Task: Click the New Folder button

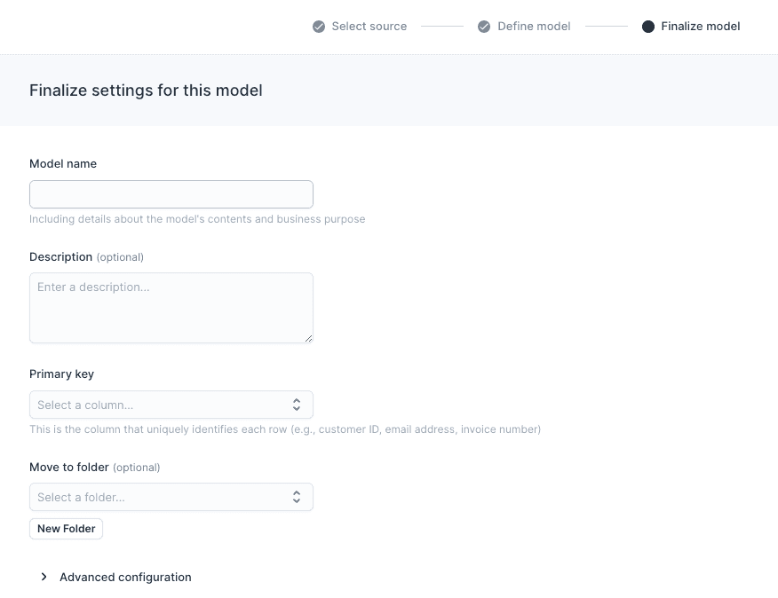Action: coord(66,528)
